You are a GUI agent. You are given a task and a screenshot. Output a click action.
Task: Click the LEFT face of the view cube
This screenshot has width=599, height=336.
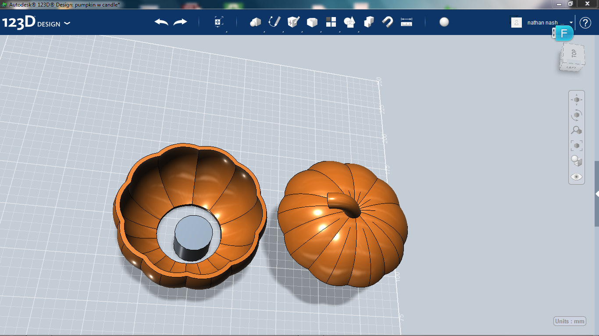[571, 68]
